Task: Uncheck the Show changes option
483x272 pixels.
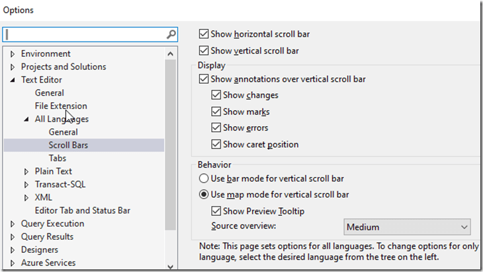Action: point(216,96)
